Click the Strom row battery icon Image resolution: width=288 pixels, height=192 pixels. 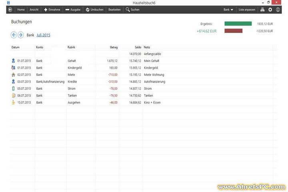[x=14, y=89]
